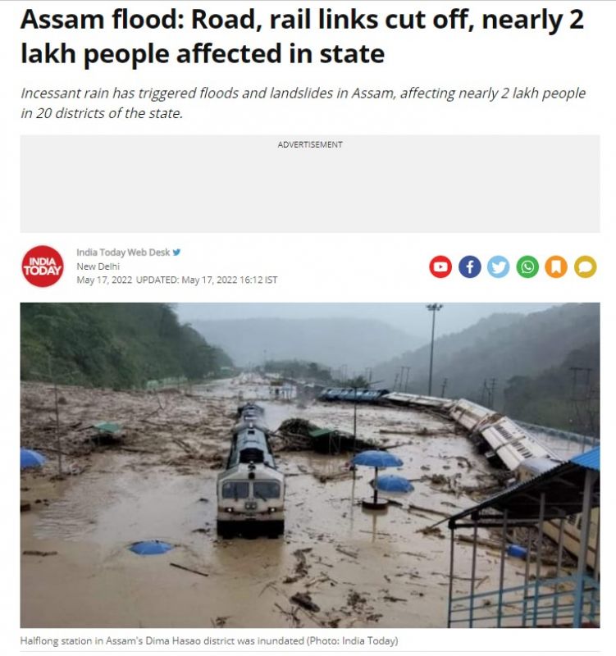
Task: Tweet the article using the Twitter icon
Action: (499, 266)
